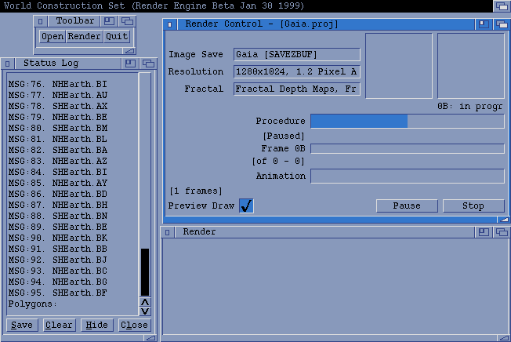Clear the Status Log messages
This screenshot has width=511, height=342.
(x=59, y=325)
